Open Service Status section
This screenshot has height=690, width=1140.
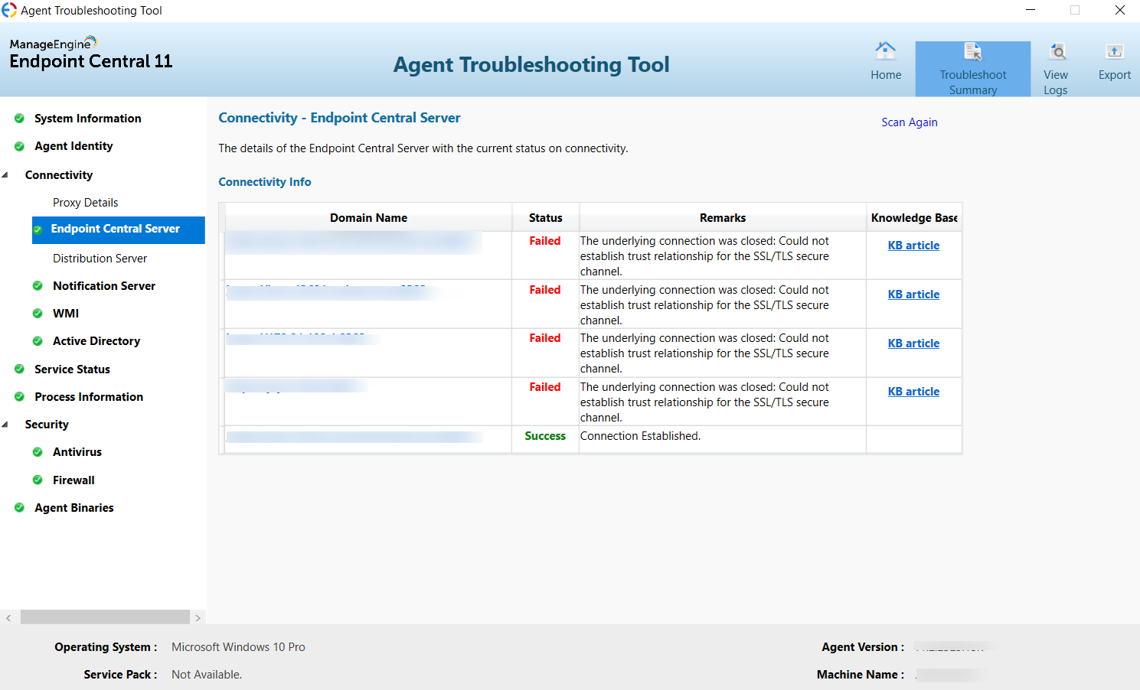point(73,369)
